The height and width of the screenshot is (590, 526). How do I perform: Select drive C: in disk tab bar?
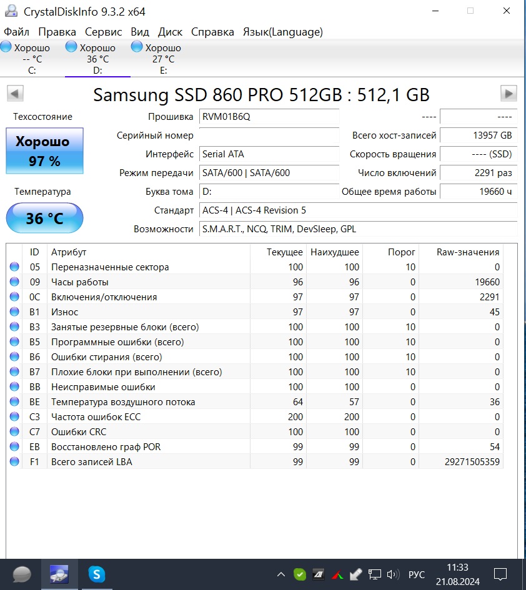[x=32, y=58]
